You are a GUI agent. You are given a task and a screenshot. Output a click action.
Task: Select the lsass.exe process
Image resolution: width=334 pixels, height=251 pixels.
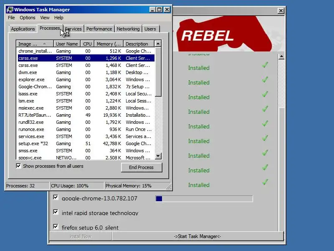(85, 94)
